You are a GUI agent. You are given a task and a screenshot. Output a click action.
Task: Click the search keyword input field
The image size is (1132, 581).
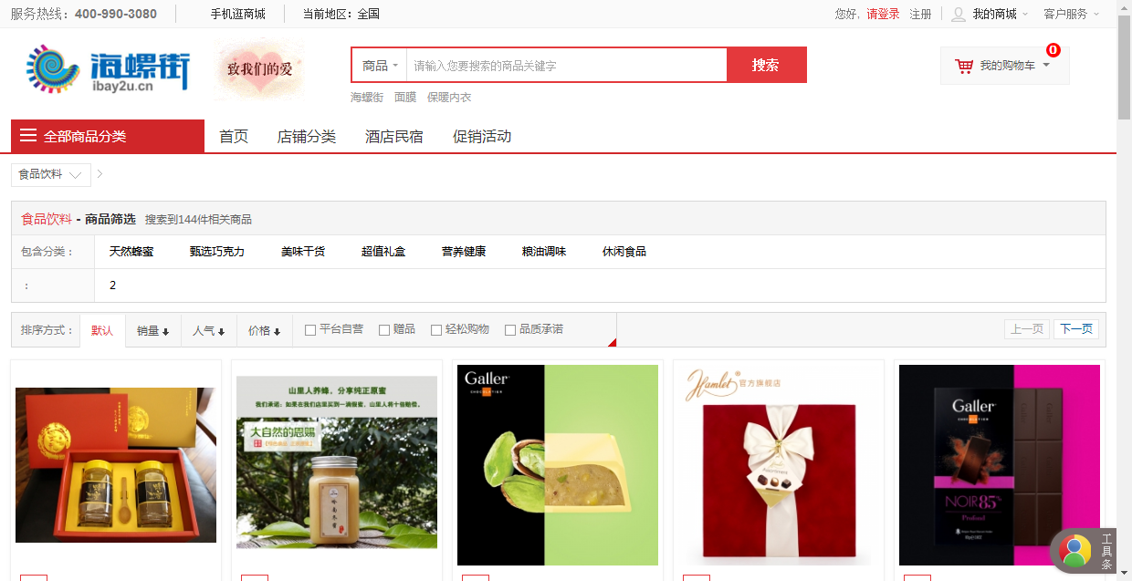click(x=567, y=66)
